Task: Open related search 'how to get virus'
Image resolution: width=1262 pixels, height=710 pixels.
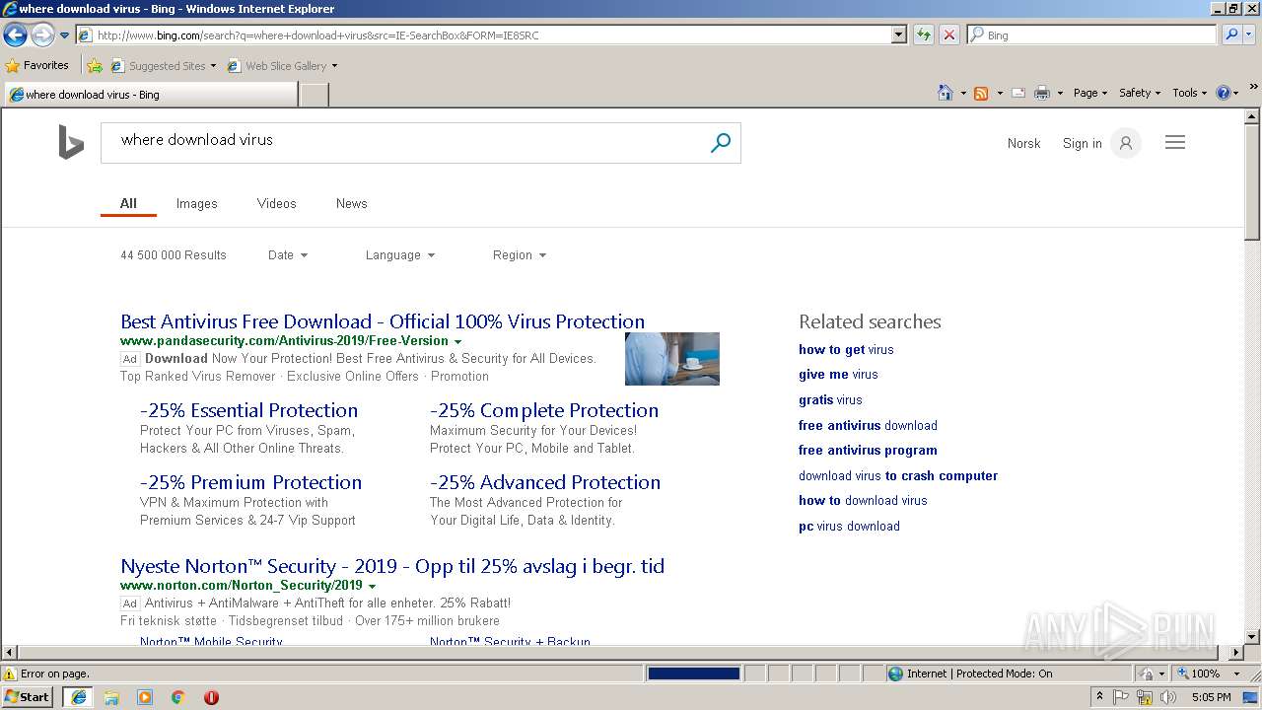Action: pos(846,349)
